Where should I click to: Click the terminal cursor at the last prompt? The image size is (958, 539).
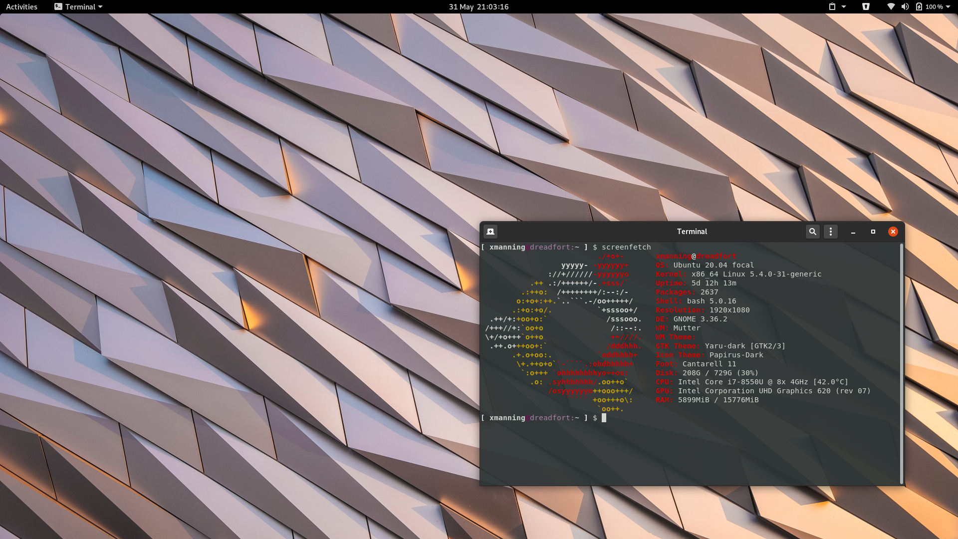tap(604, 418)
